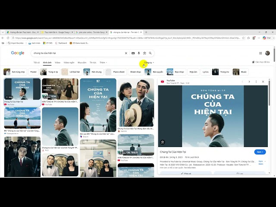This screenshot has height=207, width=276.
Task: Open thumbnail of men in black suits
Action: pos(22,157)
